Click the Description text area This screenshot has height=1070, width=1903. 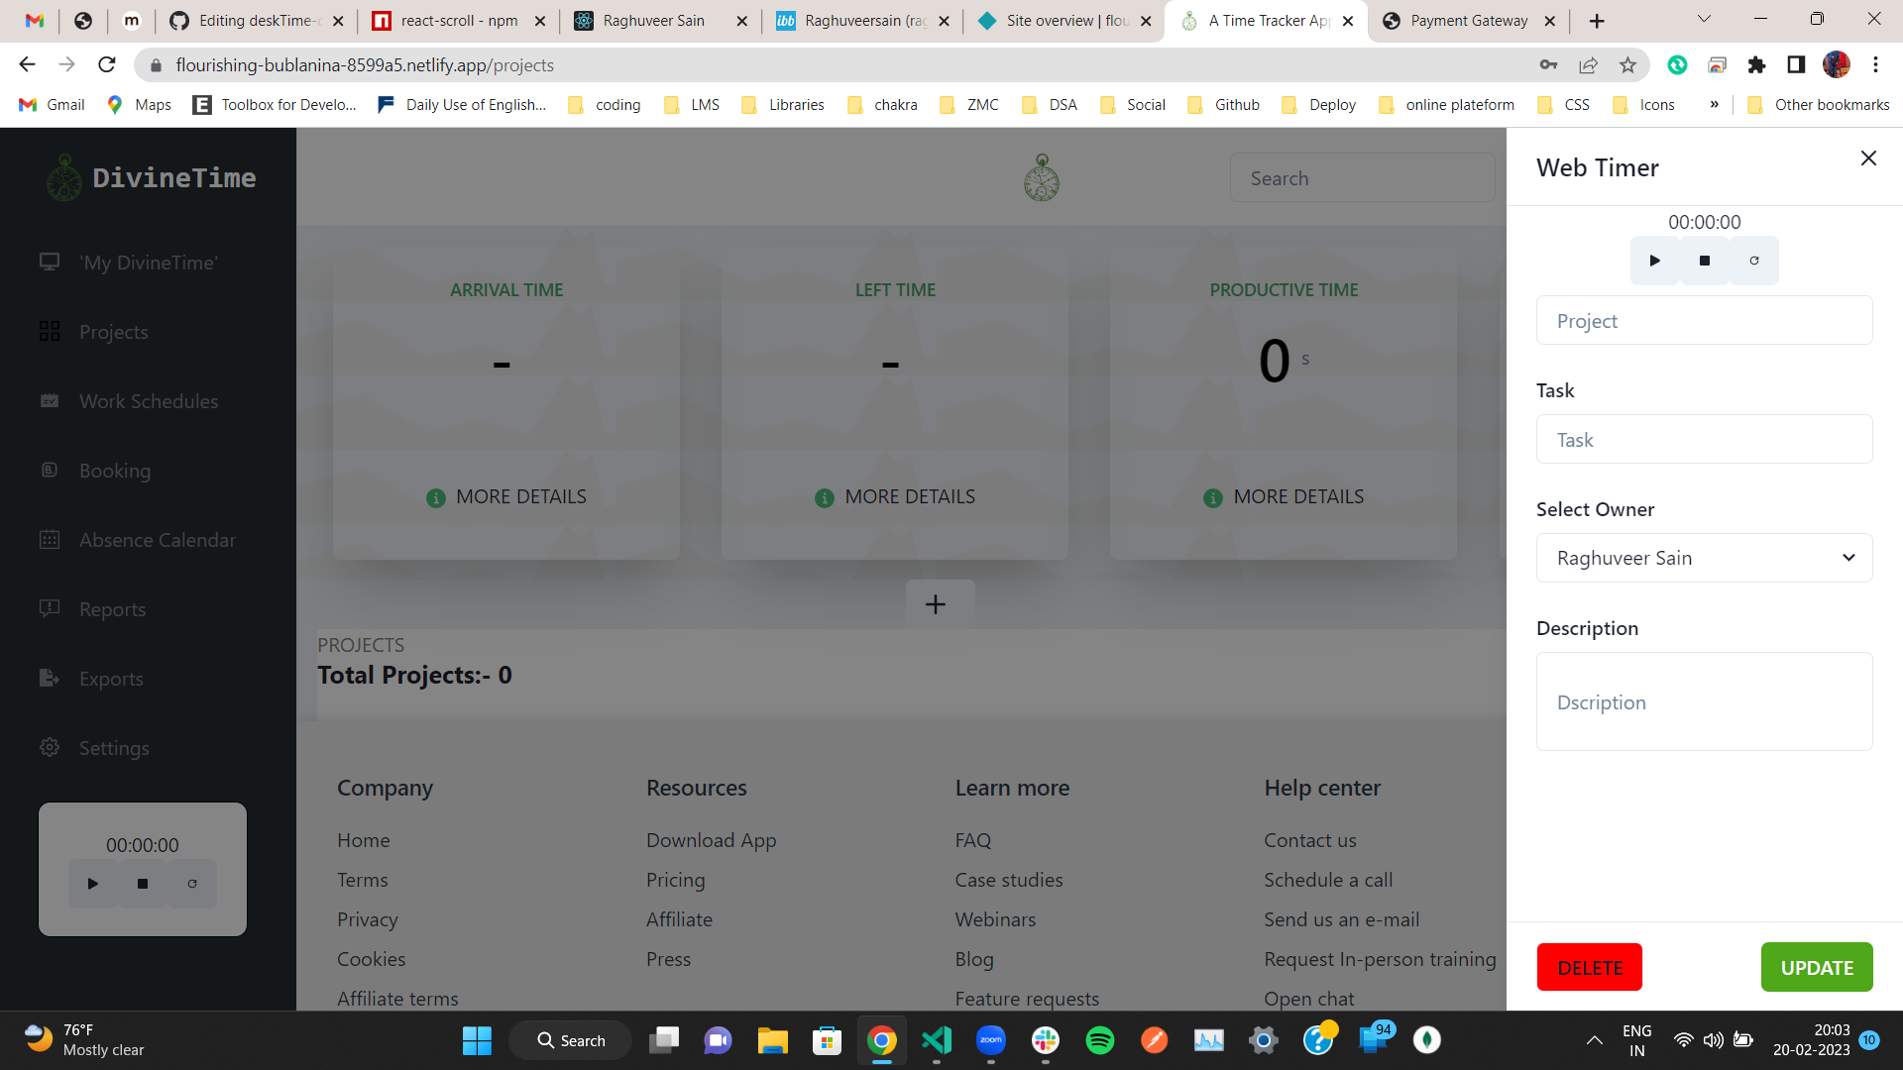tap(1704, 701)
